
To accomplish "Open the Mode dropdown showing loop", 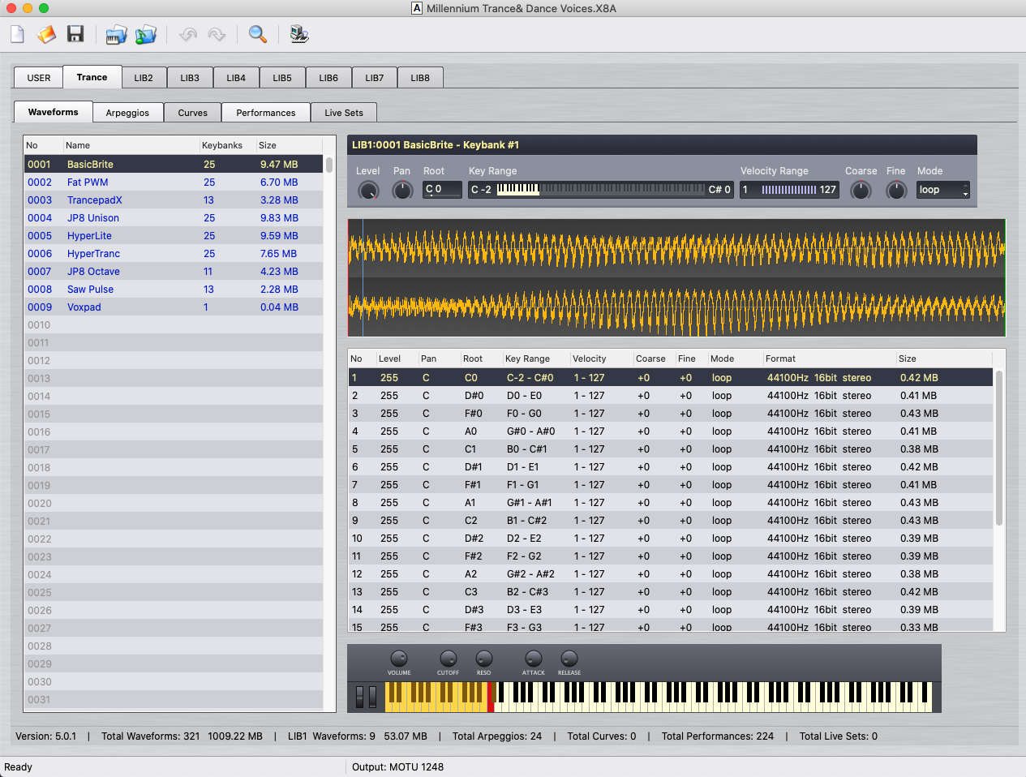I will pyautogui.click(x=942, y=190).
